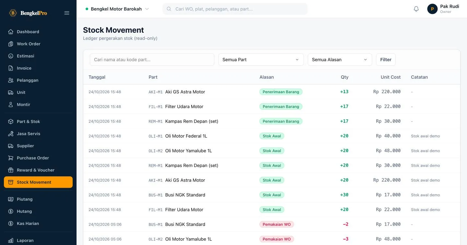The image size is (467, 245).
Task: Click the Part column header
Action: (x=153, y=77)
